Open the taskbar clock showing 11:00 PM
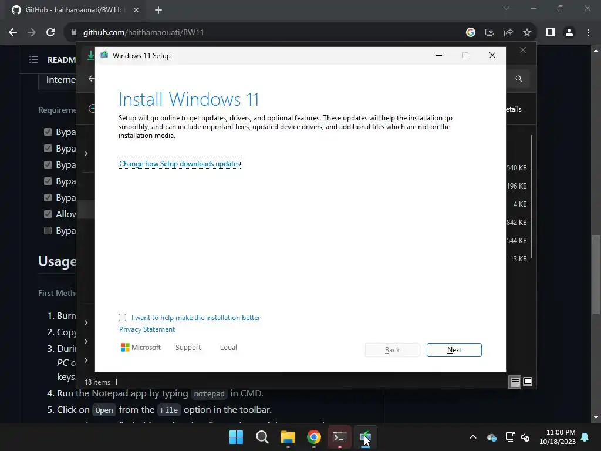 point(558,437)
